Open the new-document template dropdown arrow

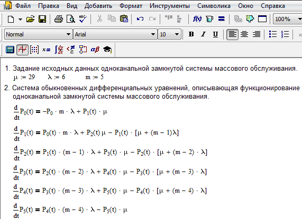20,19
